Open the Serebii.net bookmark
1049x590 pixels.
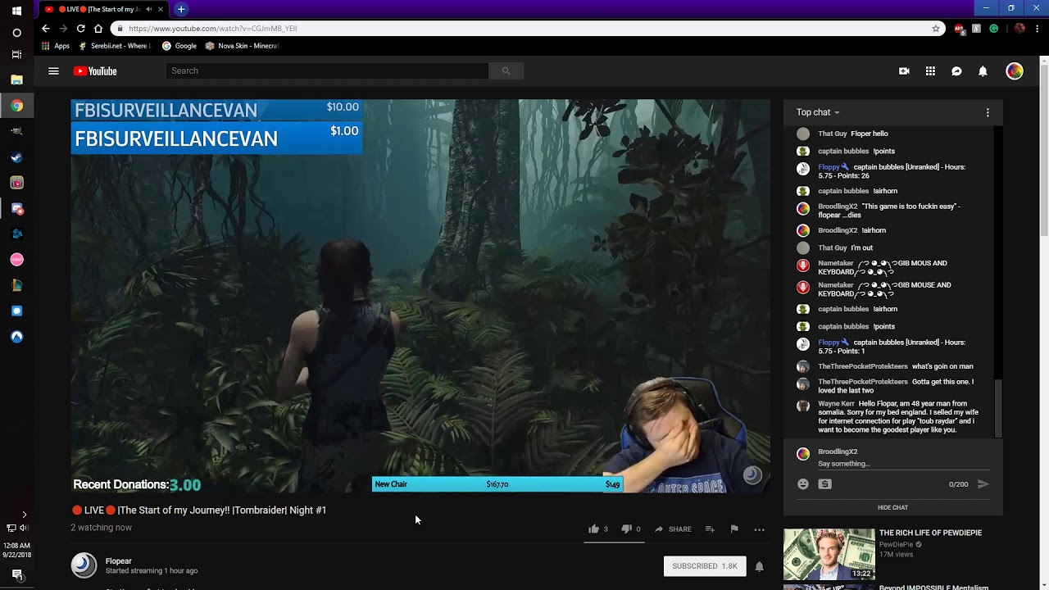tap(114, 46)
